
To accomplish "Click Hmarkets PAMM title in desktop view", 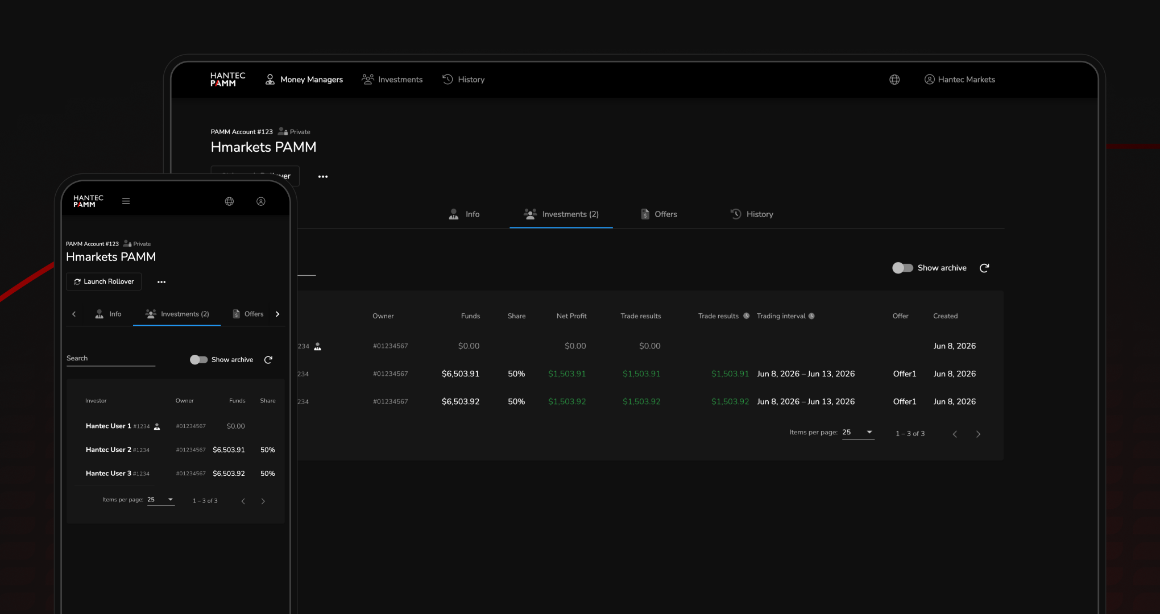I will 263,147.
